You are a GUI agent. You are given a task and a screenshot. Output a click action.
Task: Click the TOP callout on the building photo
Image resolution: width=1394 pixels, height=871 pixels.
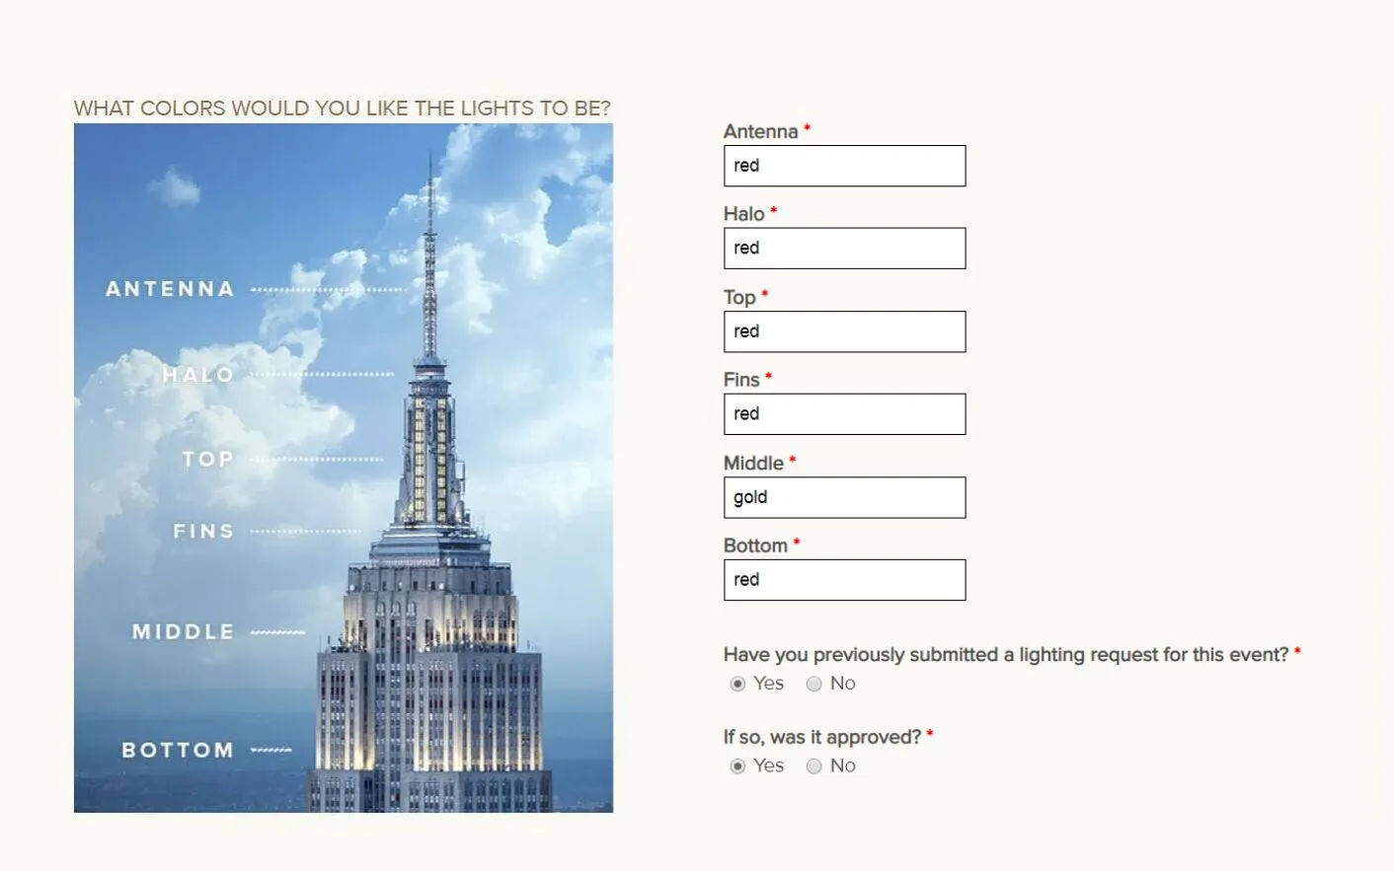[x=207, y=459]
